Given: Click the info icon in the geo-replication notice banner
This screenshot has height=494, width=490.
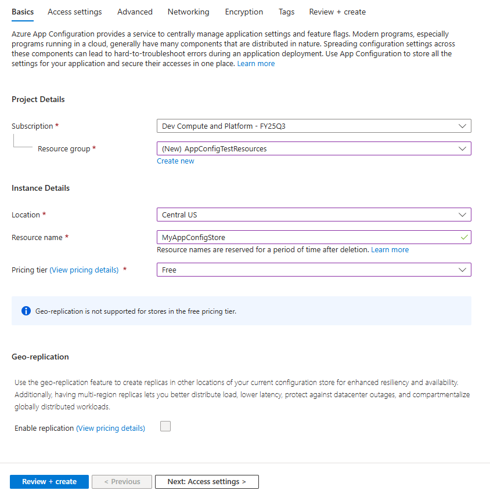Looking at the screenshot, I should tap(26, 311).
